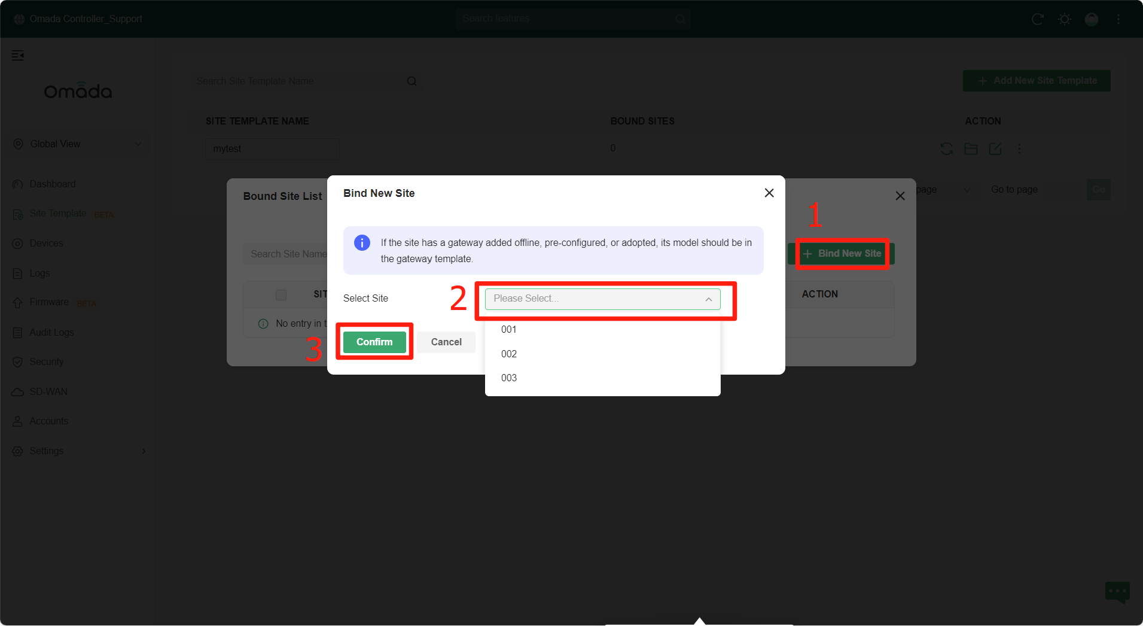Open the user avatar menu
This screenshot has width=1143, height=626.
click(x=1092, y=19)
